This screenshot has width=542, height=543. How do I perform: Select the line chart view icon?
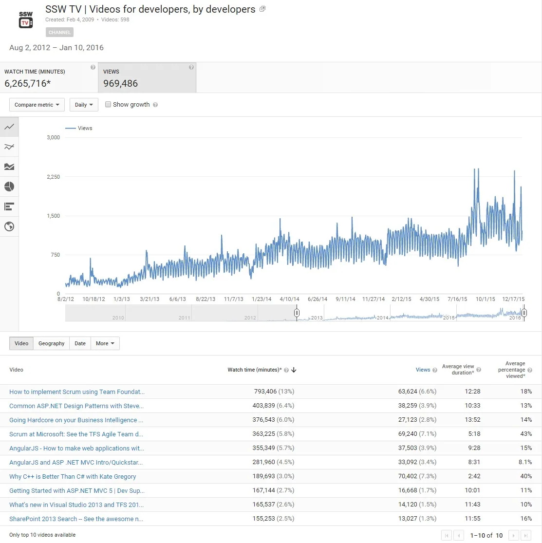9,127
